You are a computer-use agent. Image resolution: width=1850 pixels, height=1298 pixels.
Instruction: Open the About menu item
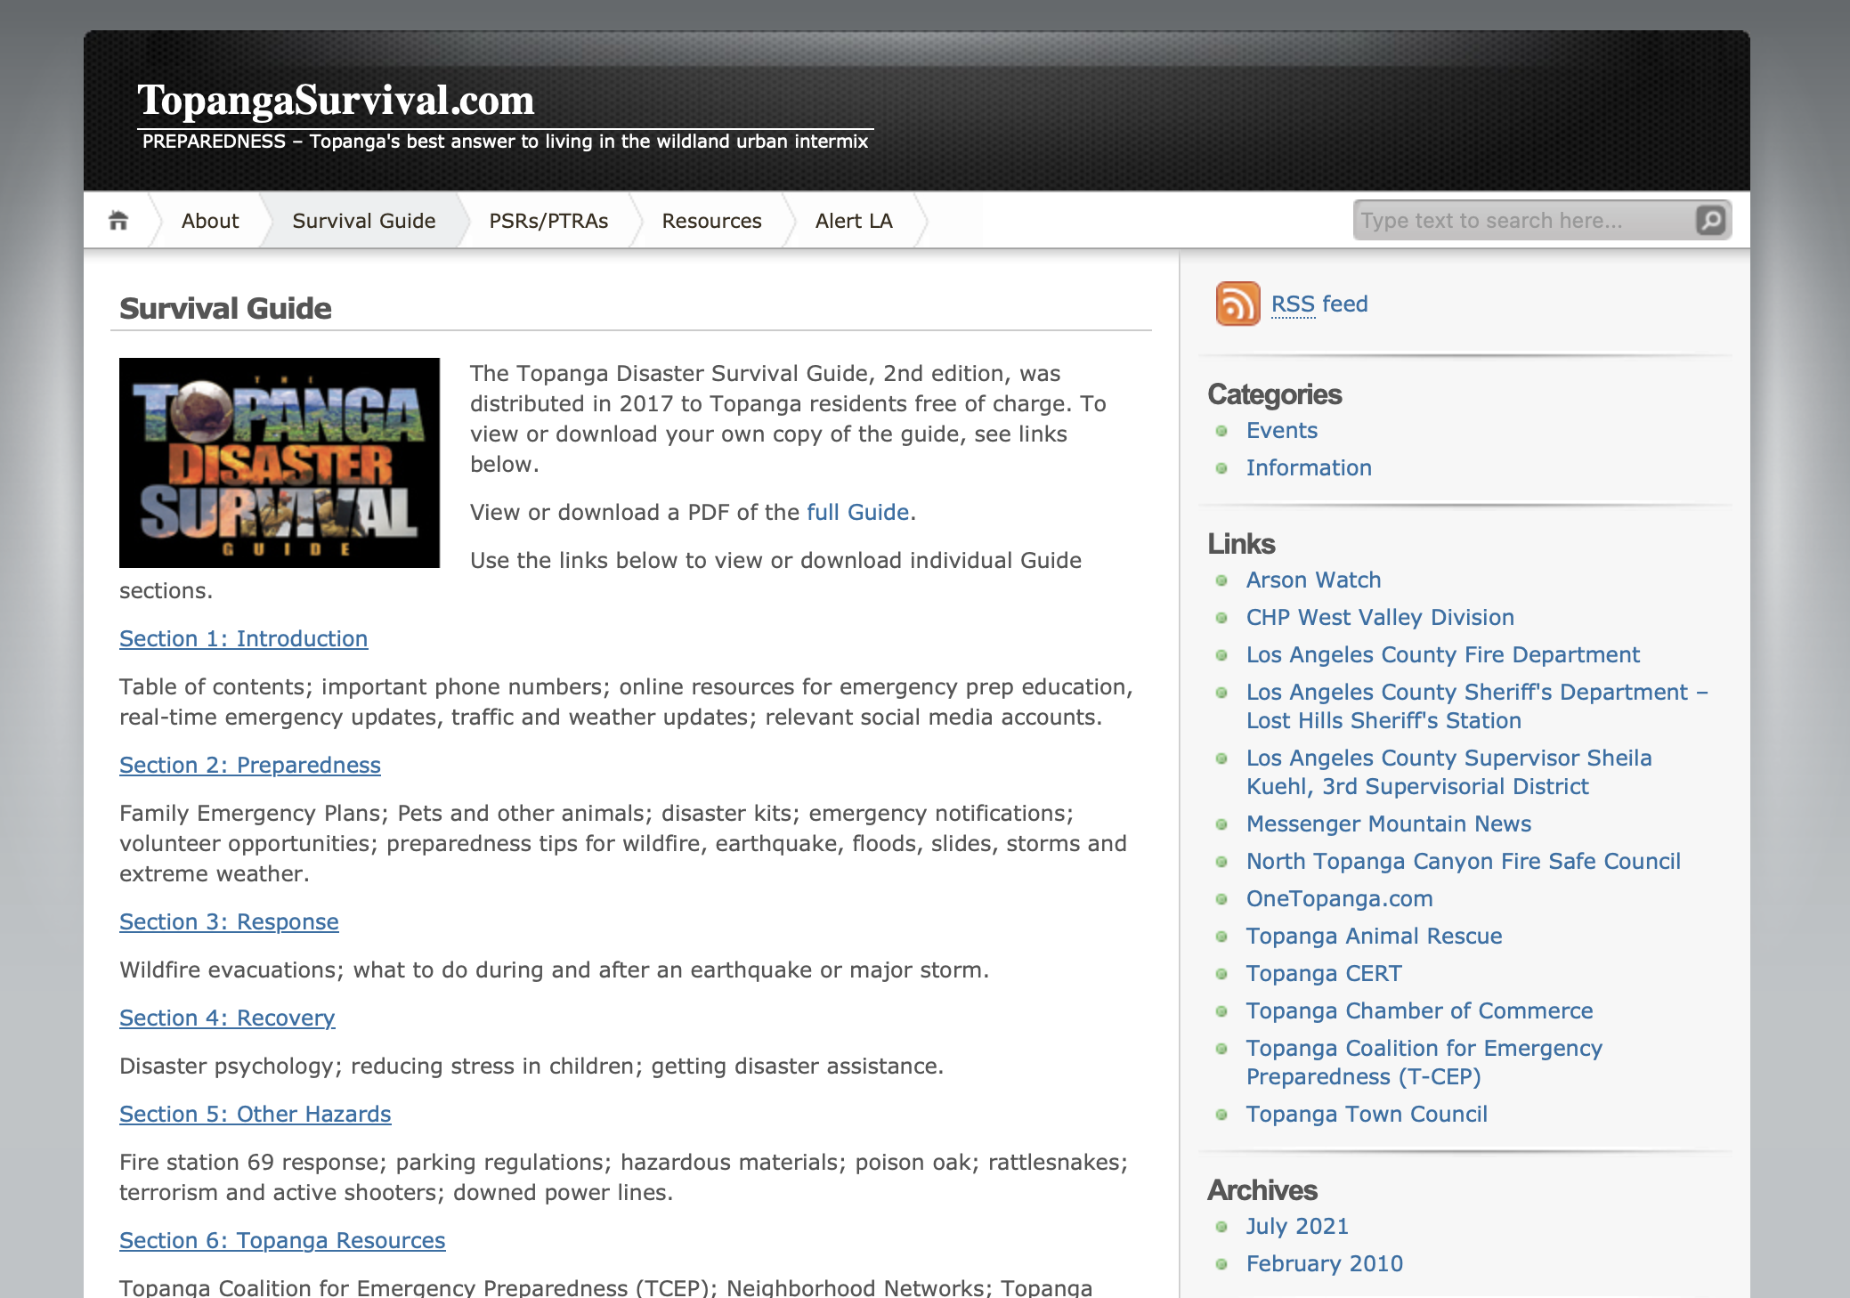(x=210, y=221)
